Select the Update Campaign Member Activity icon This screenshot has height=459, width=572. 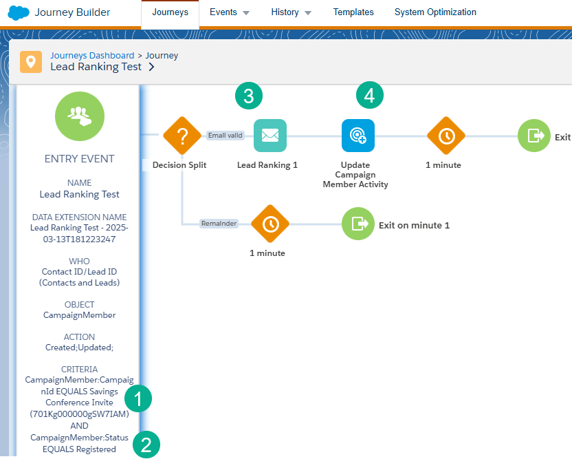pos(358,136)
